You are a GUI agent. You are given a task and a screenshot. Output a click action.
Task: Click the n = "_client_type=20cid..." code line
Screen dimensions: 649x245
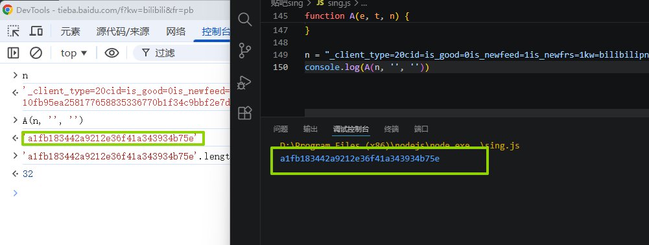pos(477,55)
